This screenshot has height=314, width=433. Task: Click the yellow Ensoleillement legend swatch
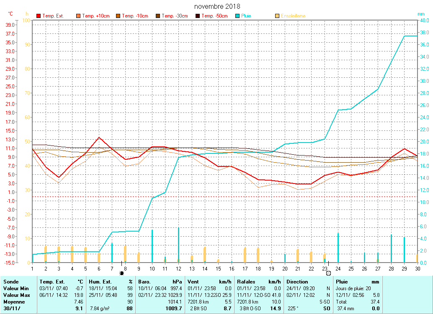(277, 16)
